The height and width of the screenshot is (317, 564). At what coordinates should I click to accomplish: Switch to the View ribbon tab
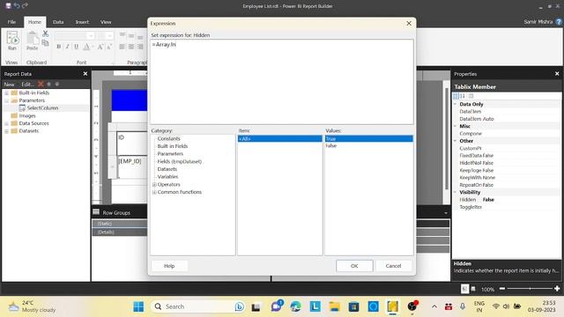coord(106,22)
